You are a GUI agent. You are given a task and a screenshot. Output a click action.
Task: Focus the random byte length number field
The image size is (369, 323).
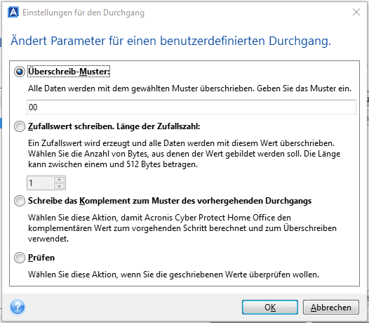40,183
